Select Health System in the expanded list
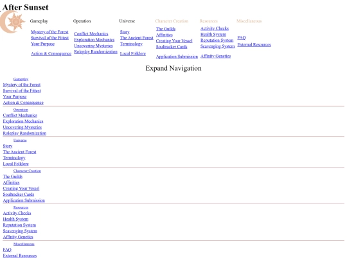This screenshot has height=260, width=347. 15,219
